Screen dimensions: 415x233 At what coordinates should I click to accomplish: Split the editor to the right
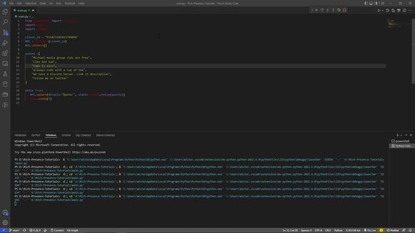coord(405,10)
